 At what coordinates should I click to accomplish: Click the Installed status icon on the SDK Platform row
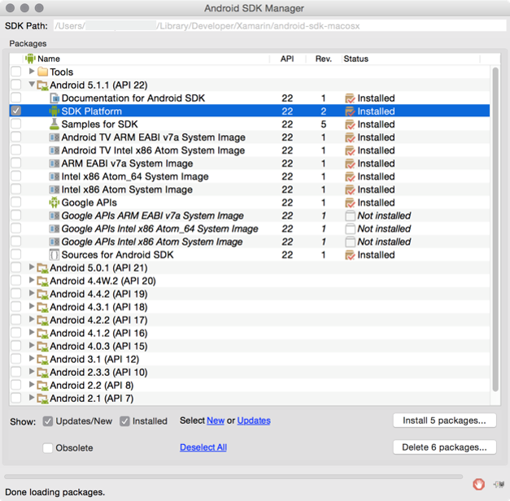click(x=350, y=111)
